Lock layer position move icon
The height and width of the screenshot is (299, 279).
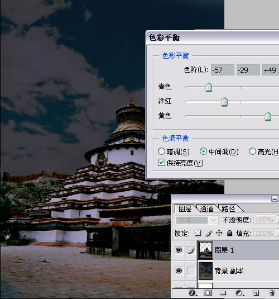(x=219, y=233)
